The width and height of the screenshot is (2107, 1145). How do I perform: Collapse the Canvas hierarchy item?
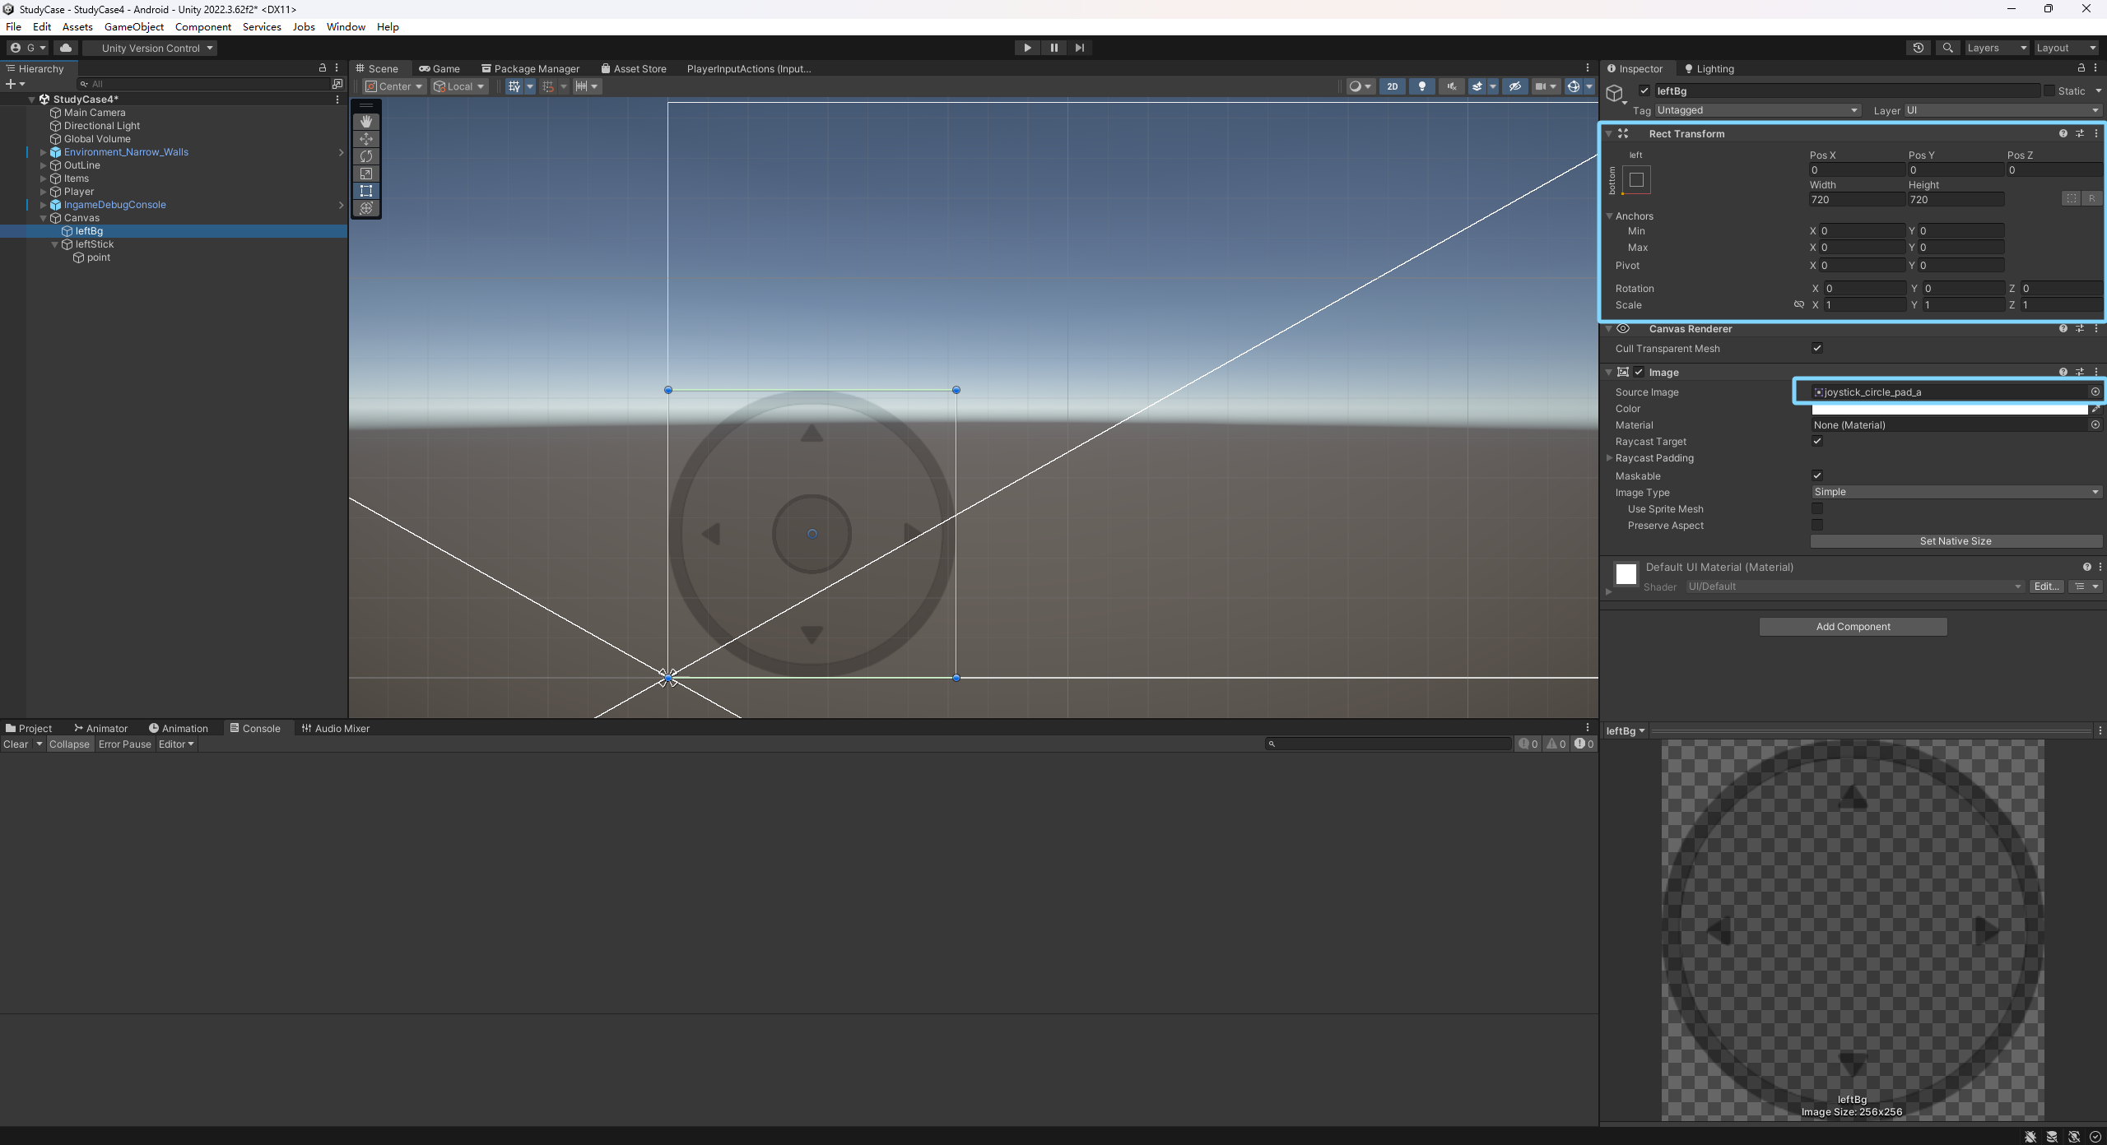(x=44, y=218)
